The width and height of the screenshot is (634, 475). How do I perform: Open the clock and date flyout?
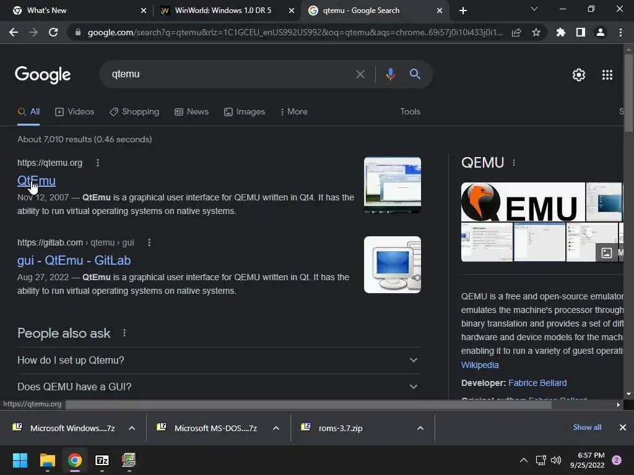588,460
